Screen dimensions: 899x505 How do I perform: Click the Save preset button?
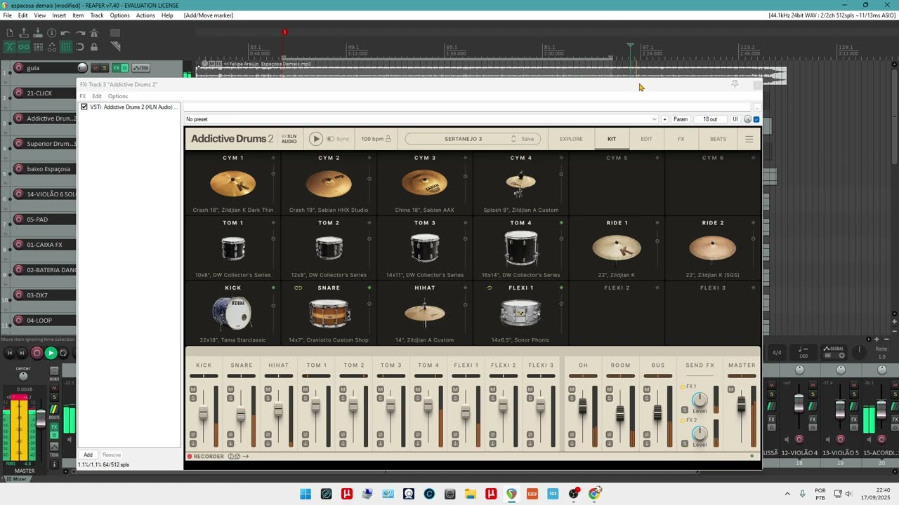pos(527,139)
